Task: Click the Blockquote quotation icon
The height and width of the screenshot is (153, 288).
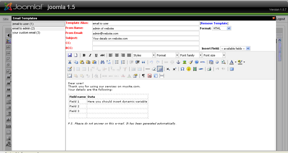Action: coord(143,62)
